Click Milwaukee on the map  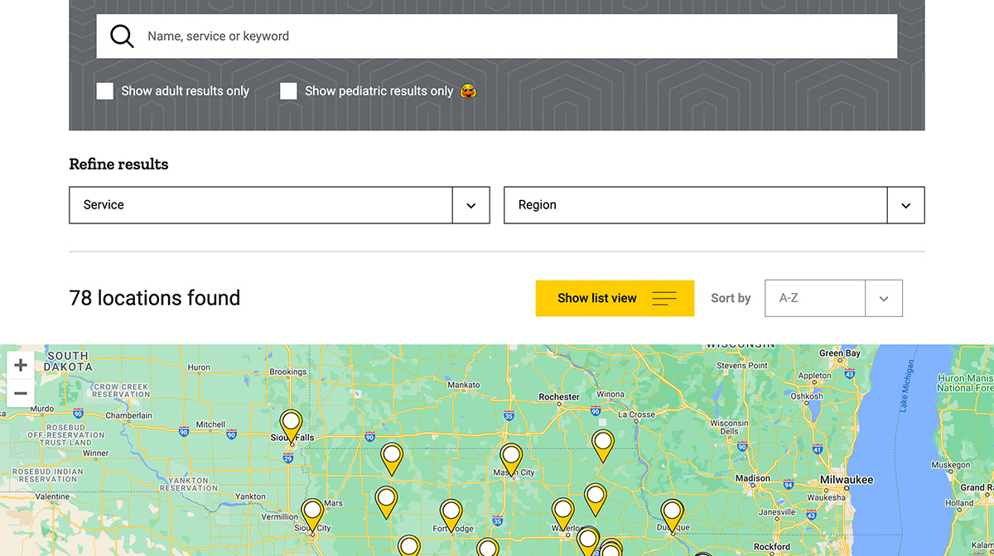(847, 480)
